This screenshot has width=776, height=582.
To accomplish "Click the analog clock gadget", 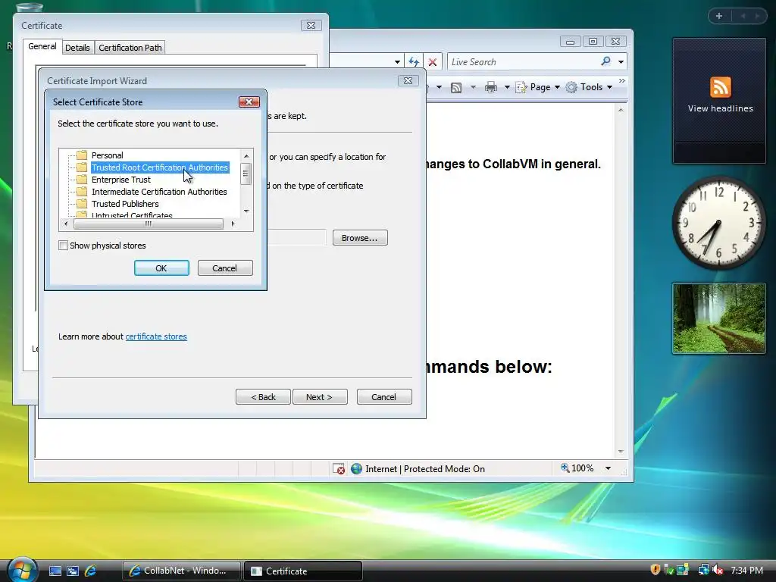I will [718, 223].
